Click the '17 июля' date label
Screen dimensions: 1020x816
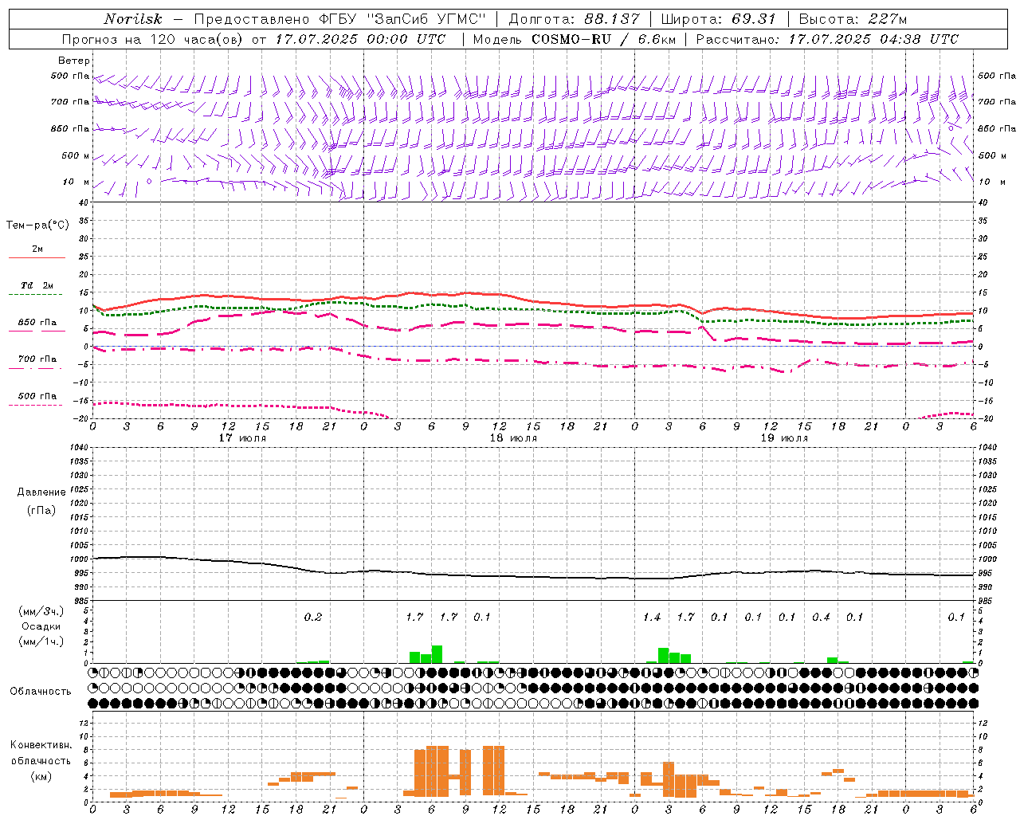[x=243, y=437]
